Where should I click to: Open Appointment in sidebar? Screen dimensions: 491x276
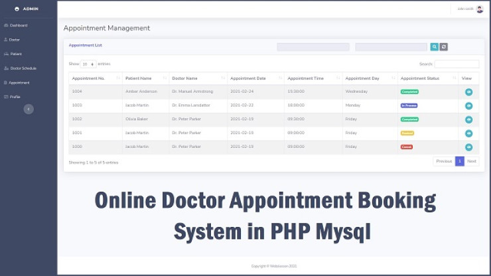pyautogui.click(x=17, y=83)
